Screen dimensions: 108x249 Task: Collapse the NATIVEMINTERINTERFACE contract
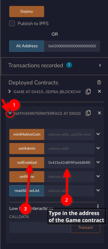point(10,113)
